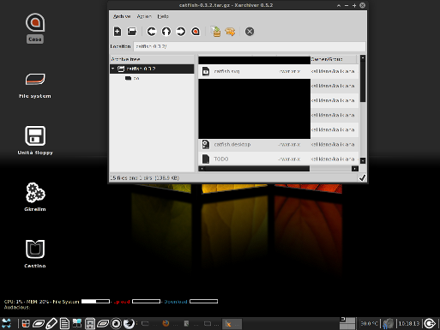Open the Cestino trash desktop icon
This screenshot has height=330, width=440.
click(x=35, y=254)
